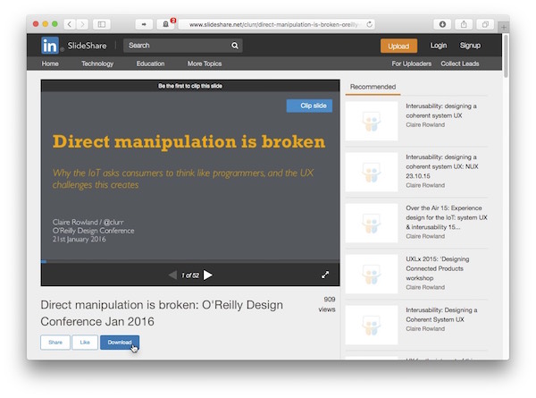
Task: Click the SlideShare search field
Action: pos(183,46)
